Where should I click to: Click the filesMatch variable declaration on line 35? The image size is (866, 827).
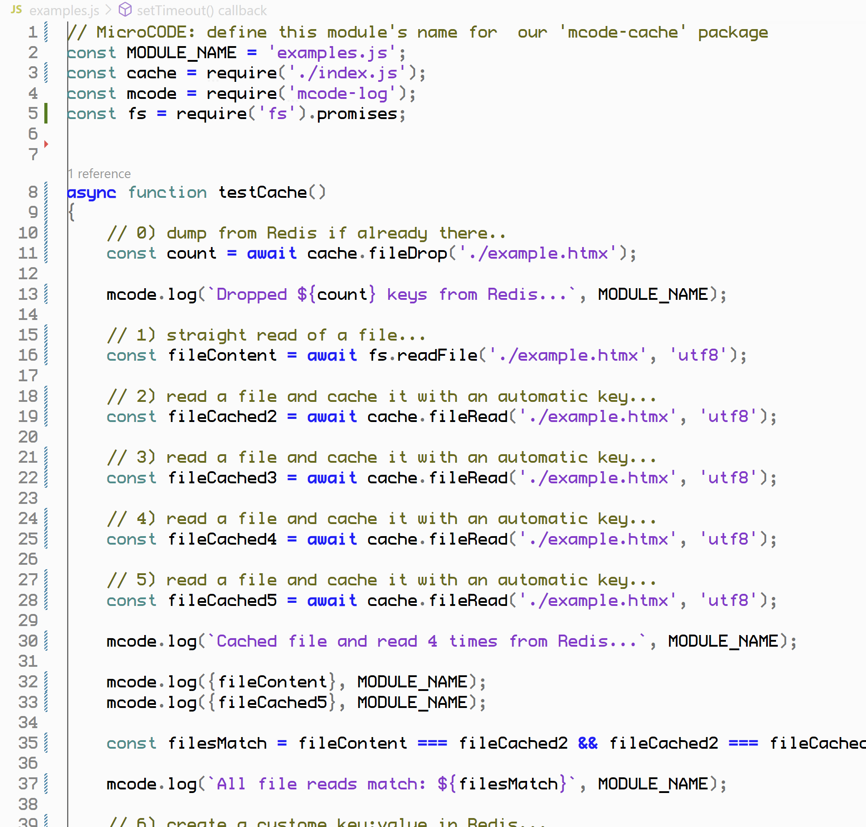pos(217,743)
